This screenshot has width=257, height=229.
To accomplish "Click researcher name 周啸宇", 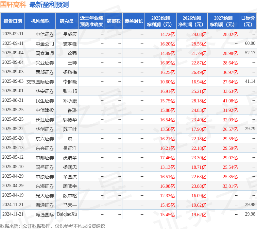I will (x=70, y=186).
